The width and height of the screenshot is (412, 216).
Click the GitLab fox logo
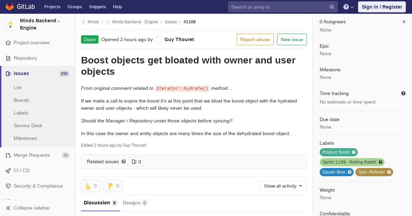pos(10,7)
